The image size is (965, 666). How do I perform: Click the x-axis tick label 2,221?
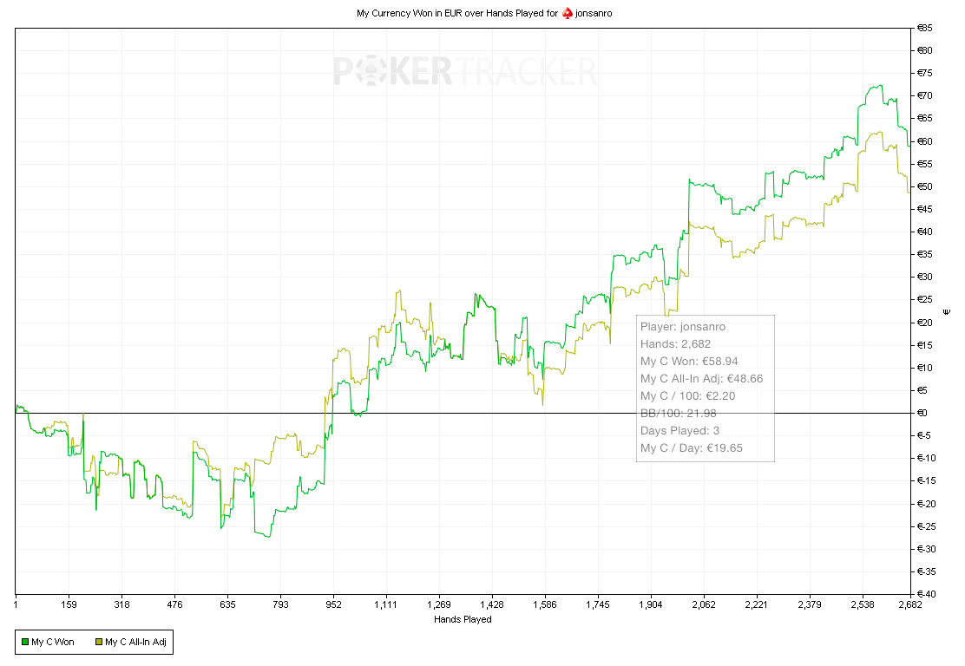757,604
